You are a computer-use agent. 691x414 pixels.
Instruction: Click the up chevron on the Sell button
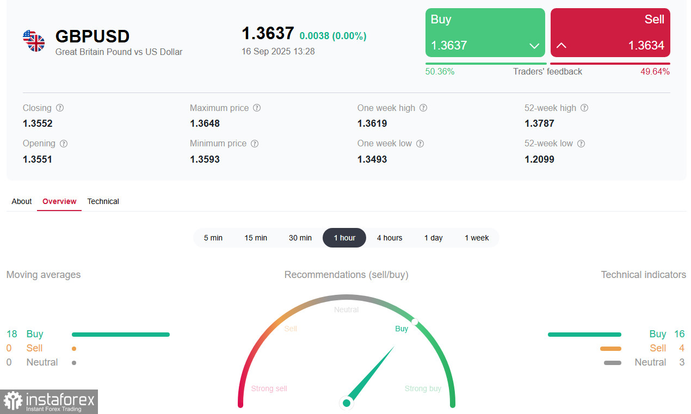pyautogui.click(x=562, y=46)
